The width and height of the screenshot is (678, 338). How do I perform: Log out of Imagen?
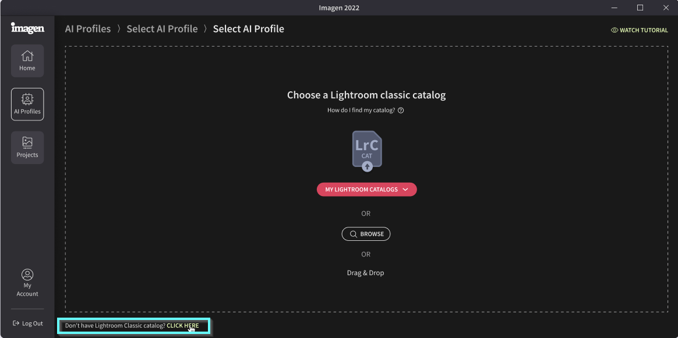28,323
